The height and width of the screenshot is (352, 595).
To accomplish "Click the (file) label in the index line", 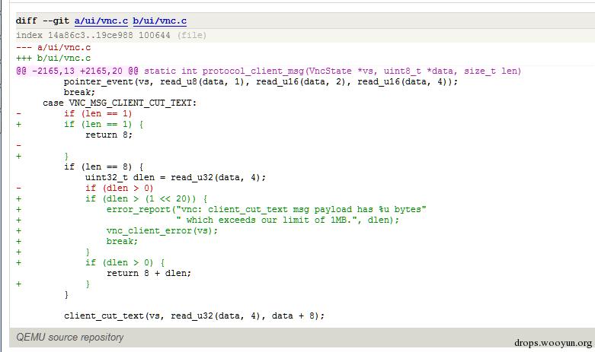I will [192, 35].
